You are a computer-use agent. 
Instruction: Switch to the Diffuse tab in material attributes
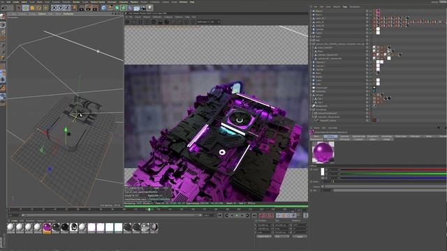[x=330, y=137]
